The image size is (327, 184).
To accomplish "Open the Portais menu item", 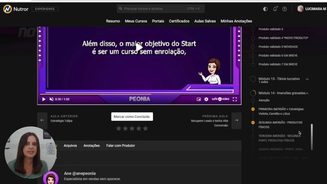I will tap(158, 21).
